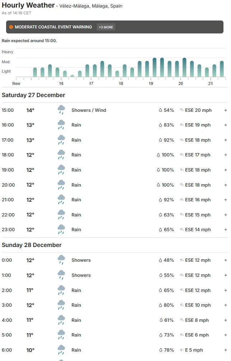The width and height of the screenshot is (231, 361).
Task: Expand the 15:00 hourly forecast details
Action: pos(226,110)
